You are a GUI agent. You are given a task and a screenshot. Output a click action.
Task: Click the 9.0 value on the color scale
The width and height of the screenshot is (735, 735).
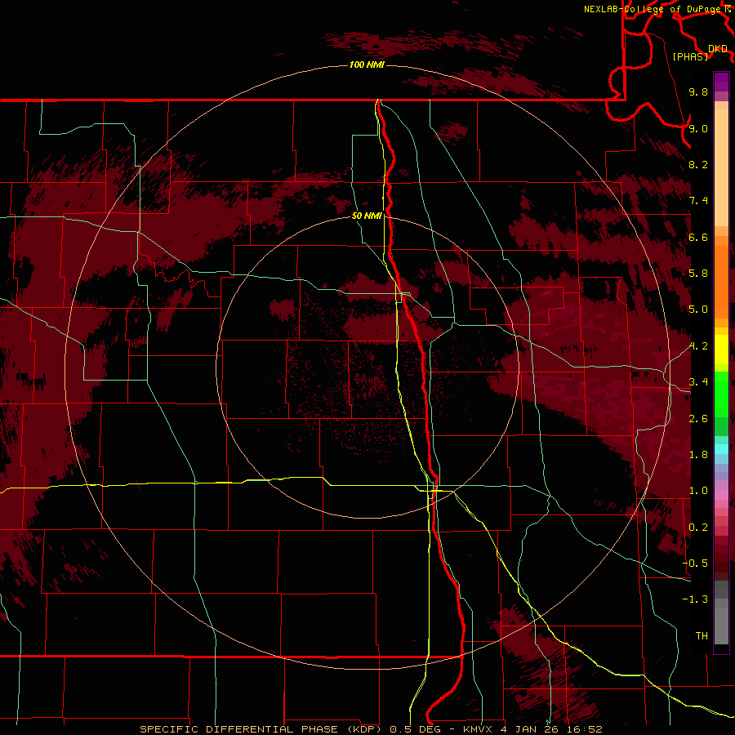(698, 128)
